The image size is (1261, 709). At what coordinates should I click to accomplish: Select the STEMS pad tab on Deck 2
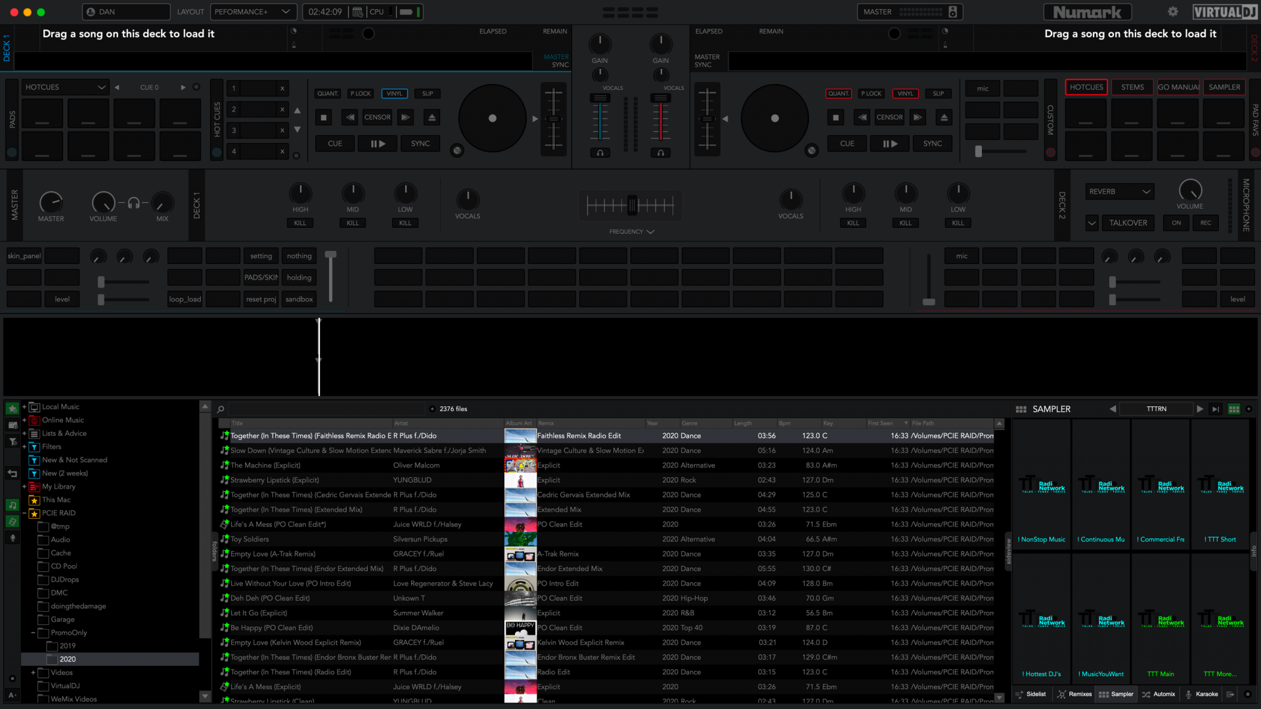pos(1132,87)
